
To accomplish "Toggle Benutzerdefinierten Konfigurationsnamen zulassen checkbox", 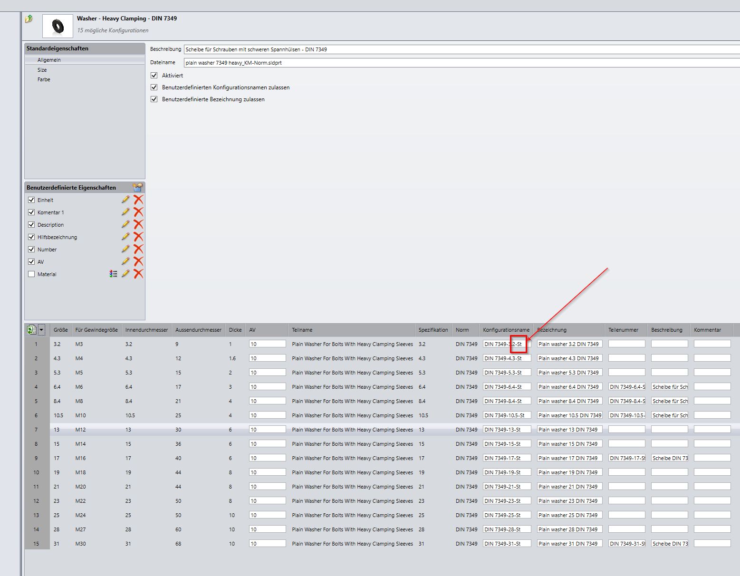I will pos(154,87).
